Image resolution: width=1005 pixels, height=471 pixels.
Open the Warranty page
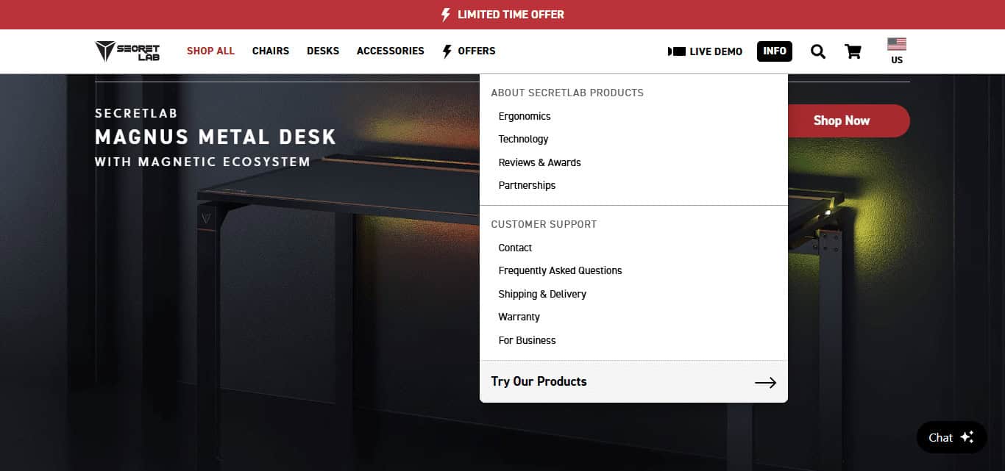pyautogui.click(x=519, y=317)
